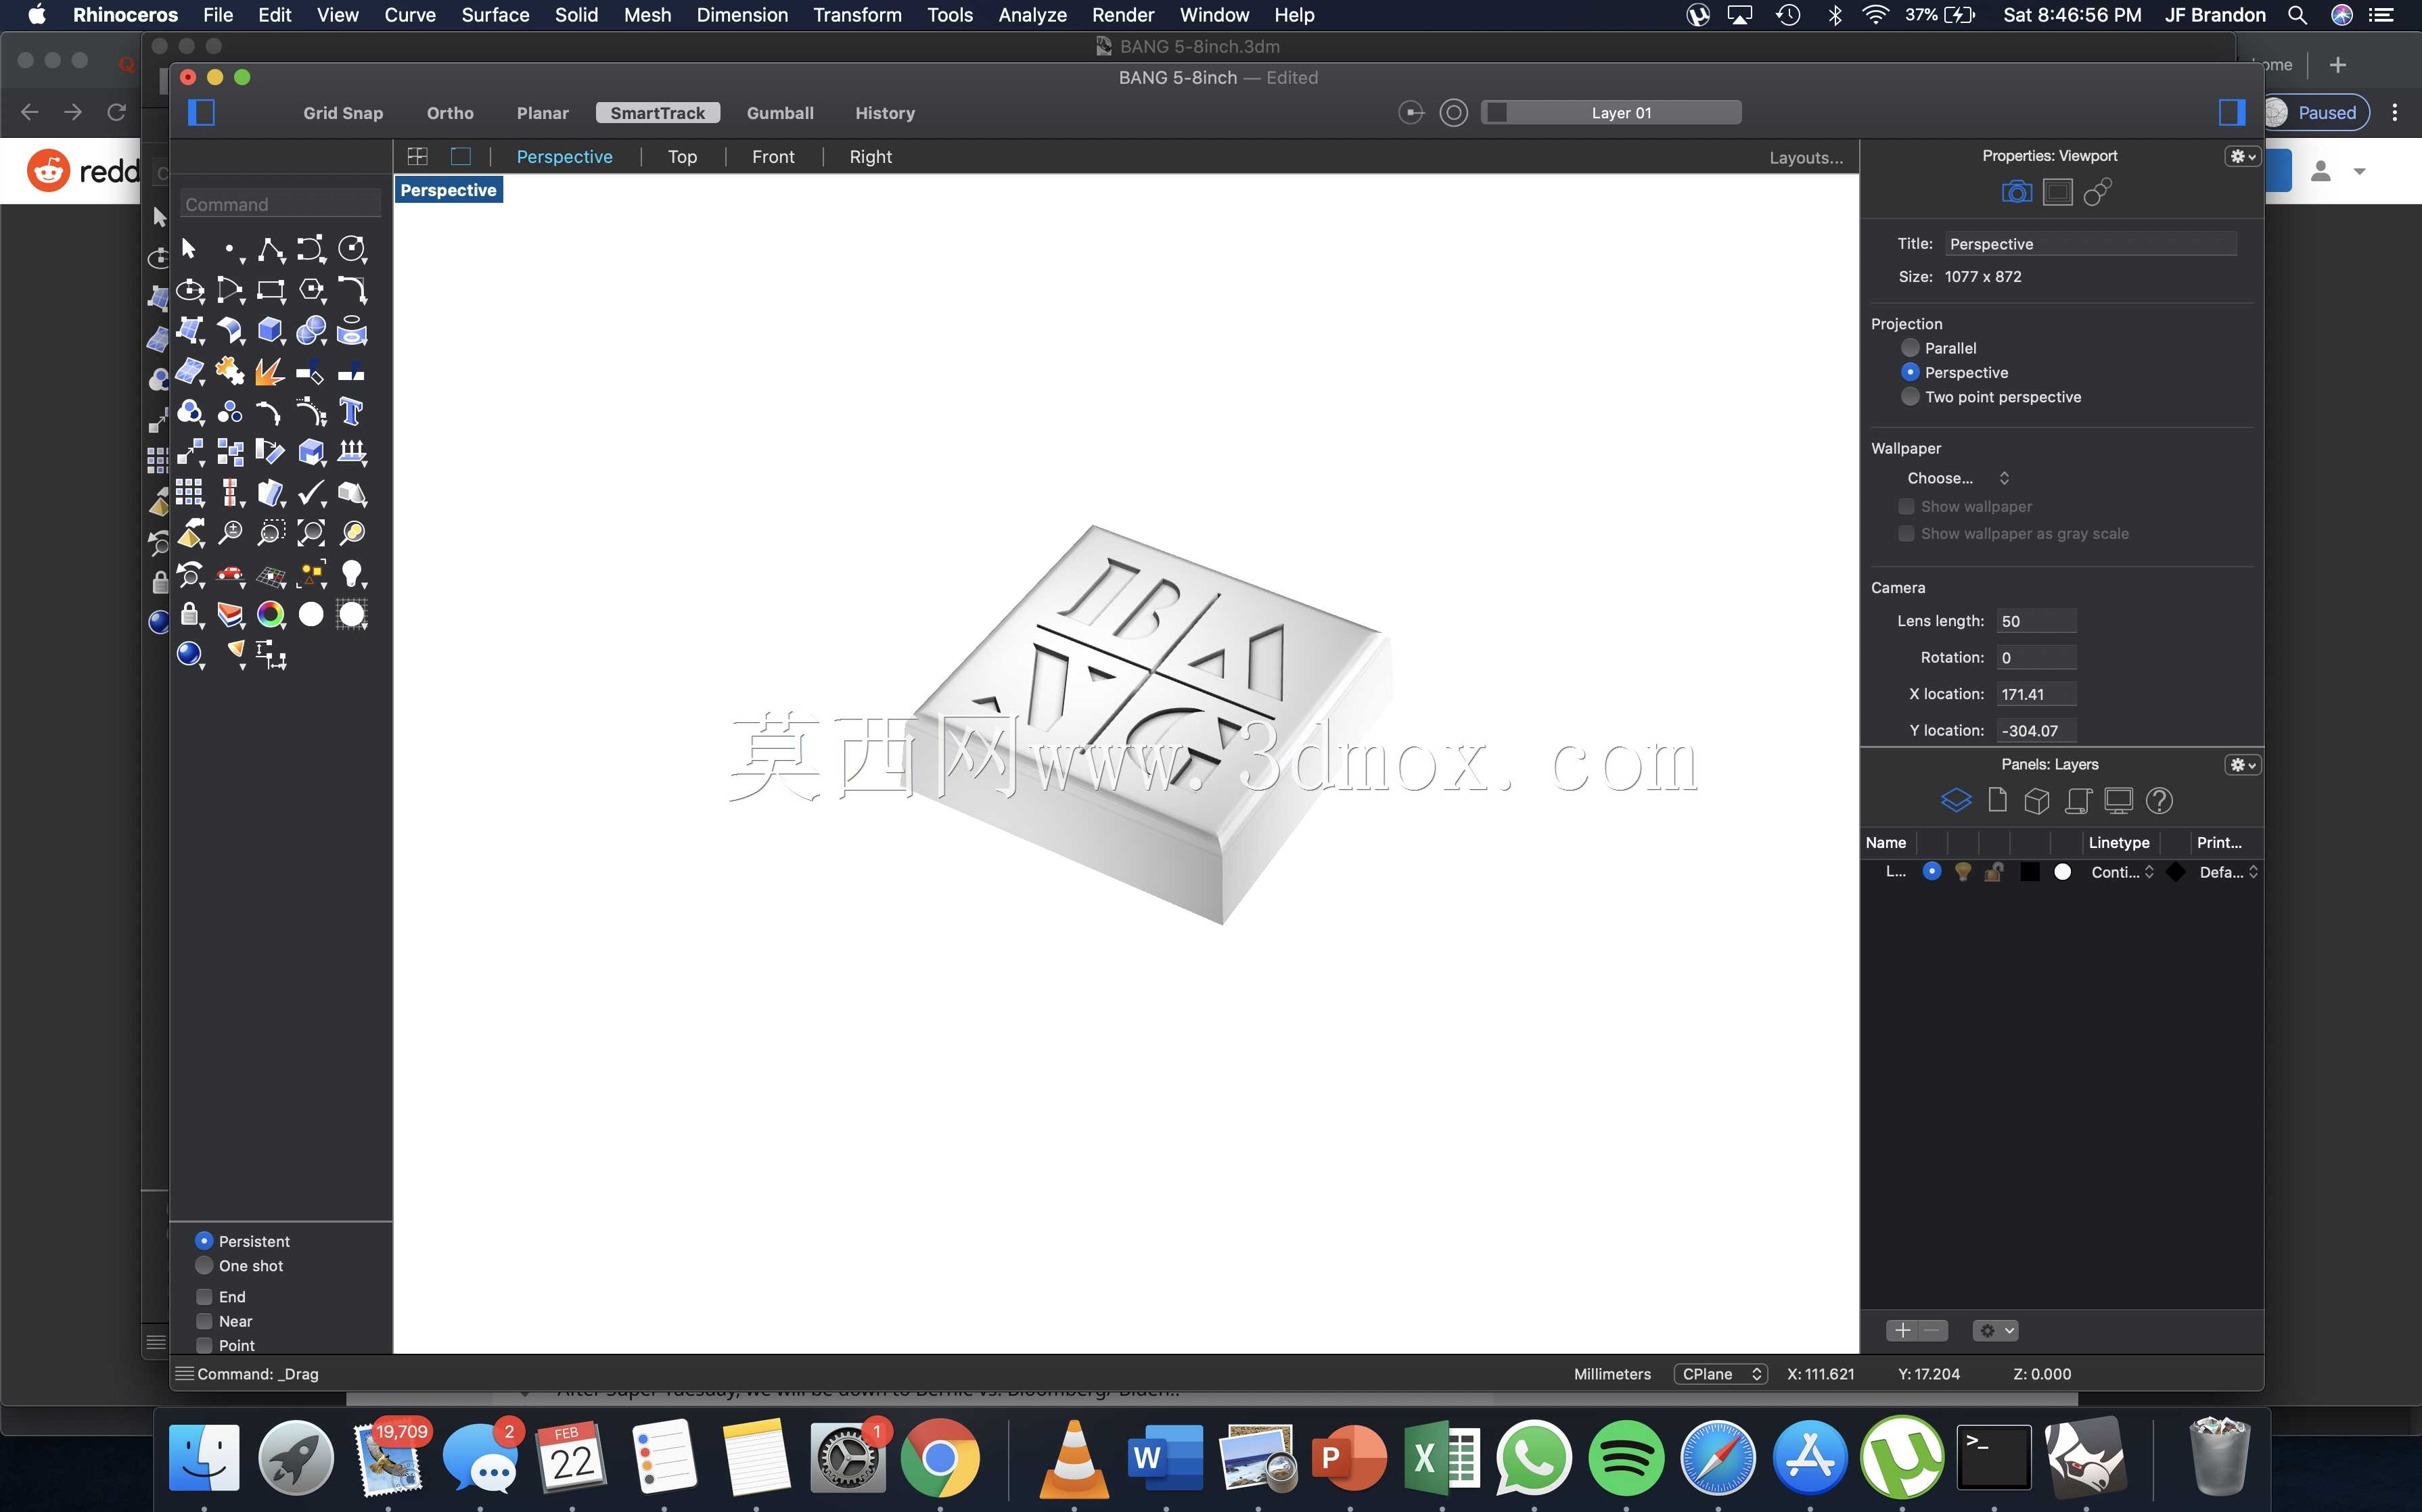2422x1512 pixels.
Task: Enable the Near object snap checkbox
Action: tap(204, 1321)
